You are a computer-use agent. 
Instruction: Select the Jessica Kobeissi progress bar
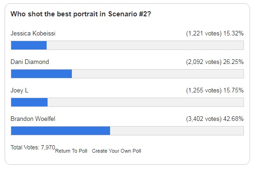[127, 45]
